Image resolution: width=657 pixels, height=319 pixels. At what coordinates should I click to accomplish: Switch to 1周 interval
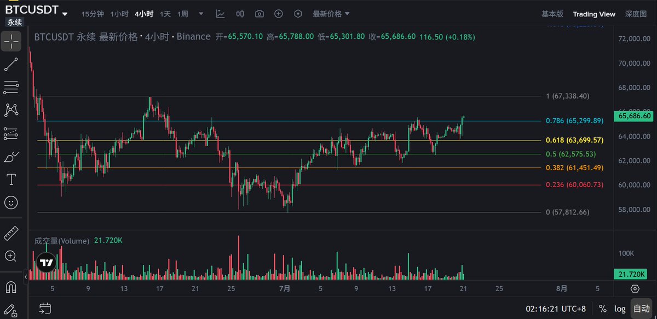tap(183, 14)
